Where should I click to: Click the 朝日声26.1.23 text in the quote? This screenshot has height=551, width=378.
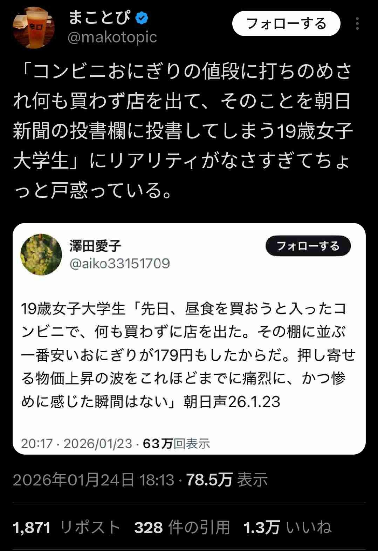(x=232, y=402)
